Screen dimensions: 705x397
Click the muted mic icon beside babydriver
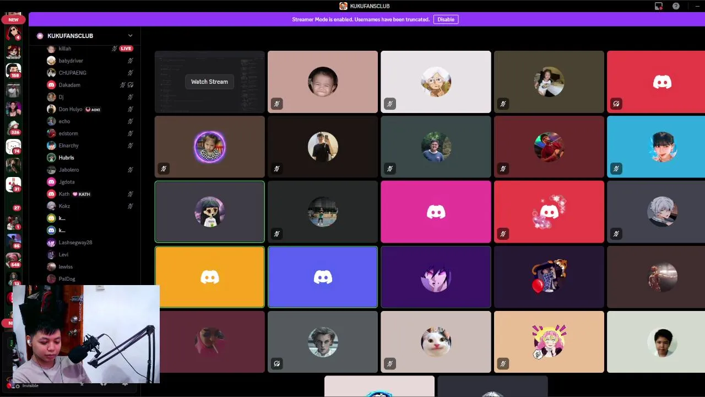(x=131, y=61)
